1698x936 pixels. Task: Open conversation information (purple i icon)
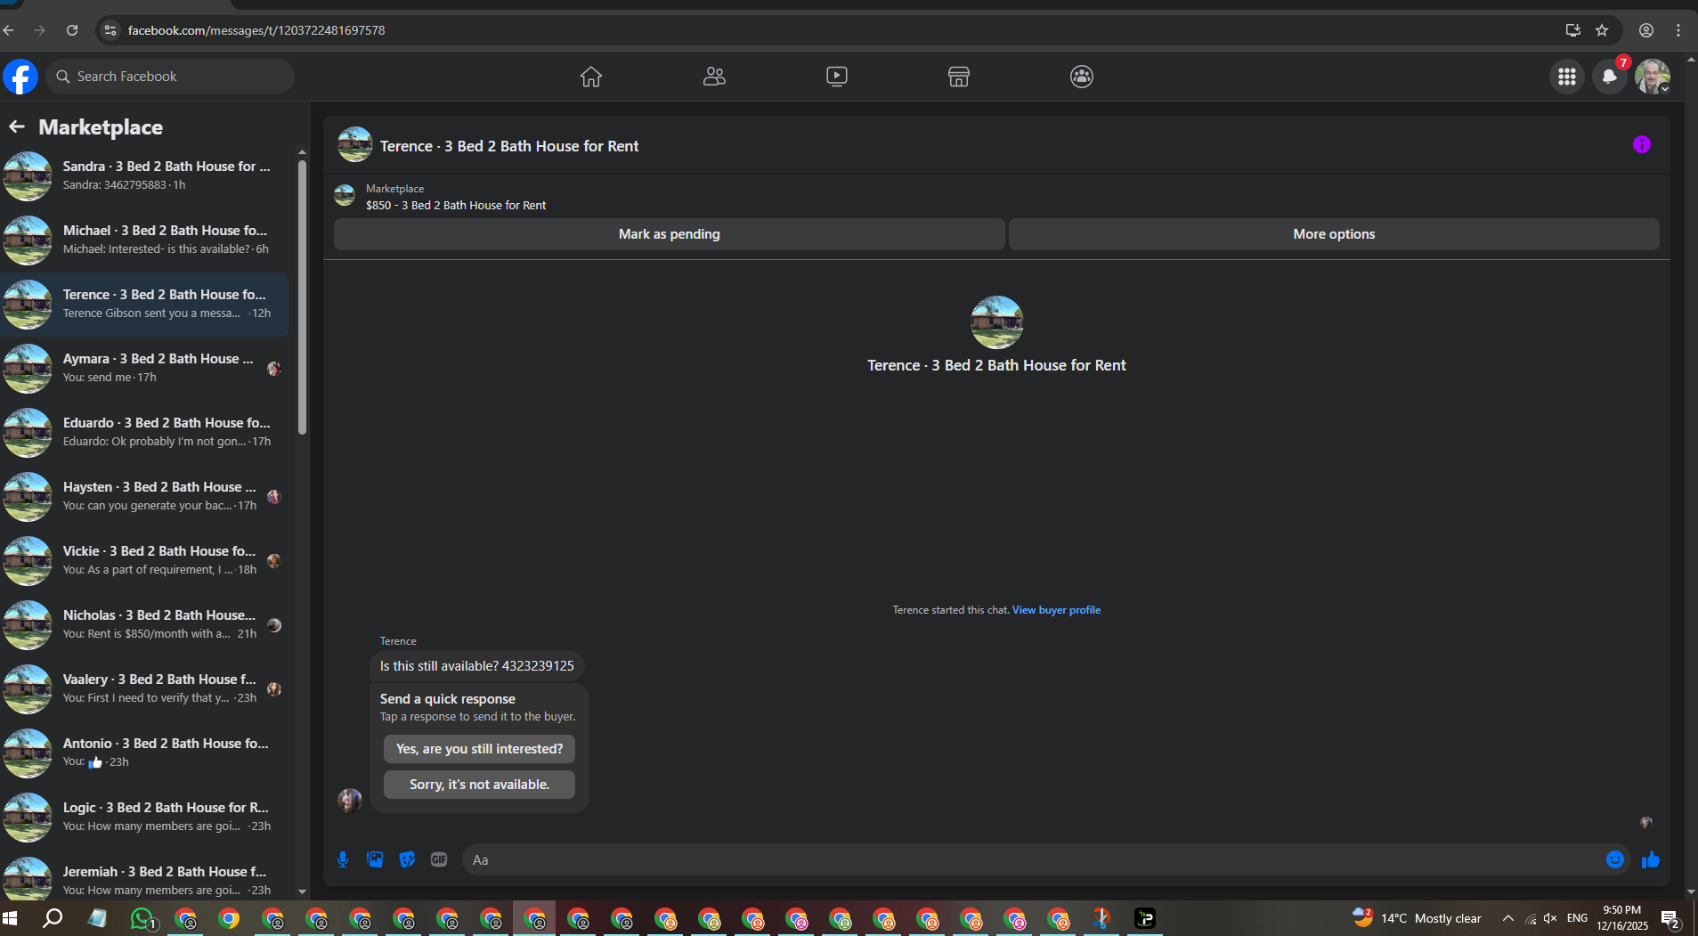point(1642,144)
